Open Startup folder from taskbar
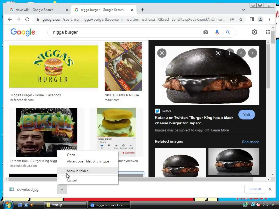 [x=65, y=205]
